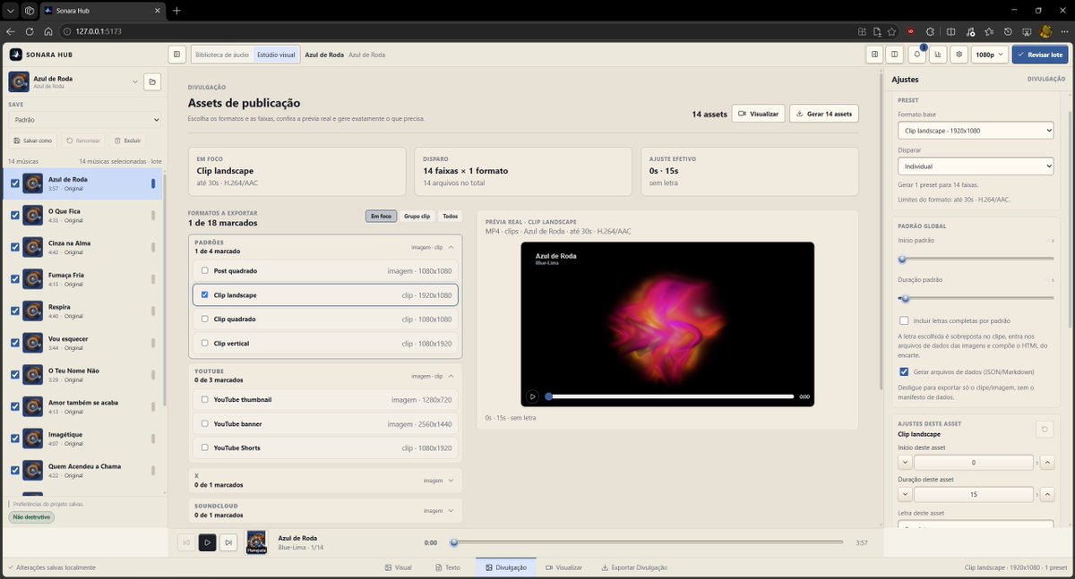Check the Post quadrado format checkbox
Image resolution: width=1075 pixels, height=579 pixels.
205,270
